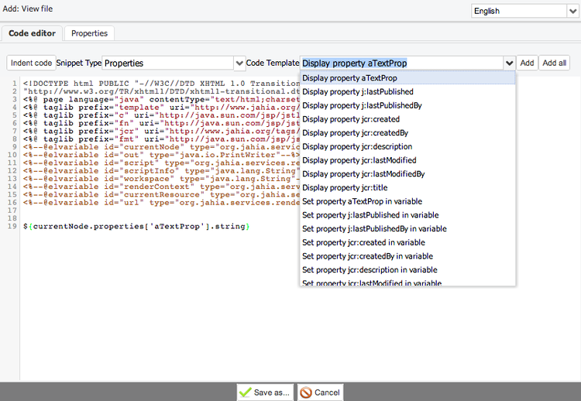Select Display property aTextProp option

[407, 78]
